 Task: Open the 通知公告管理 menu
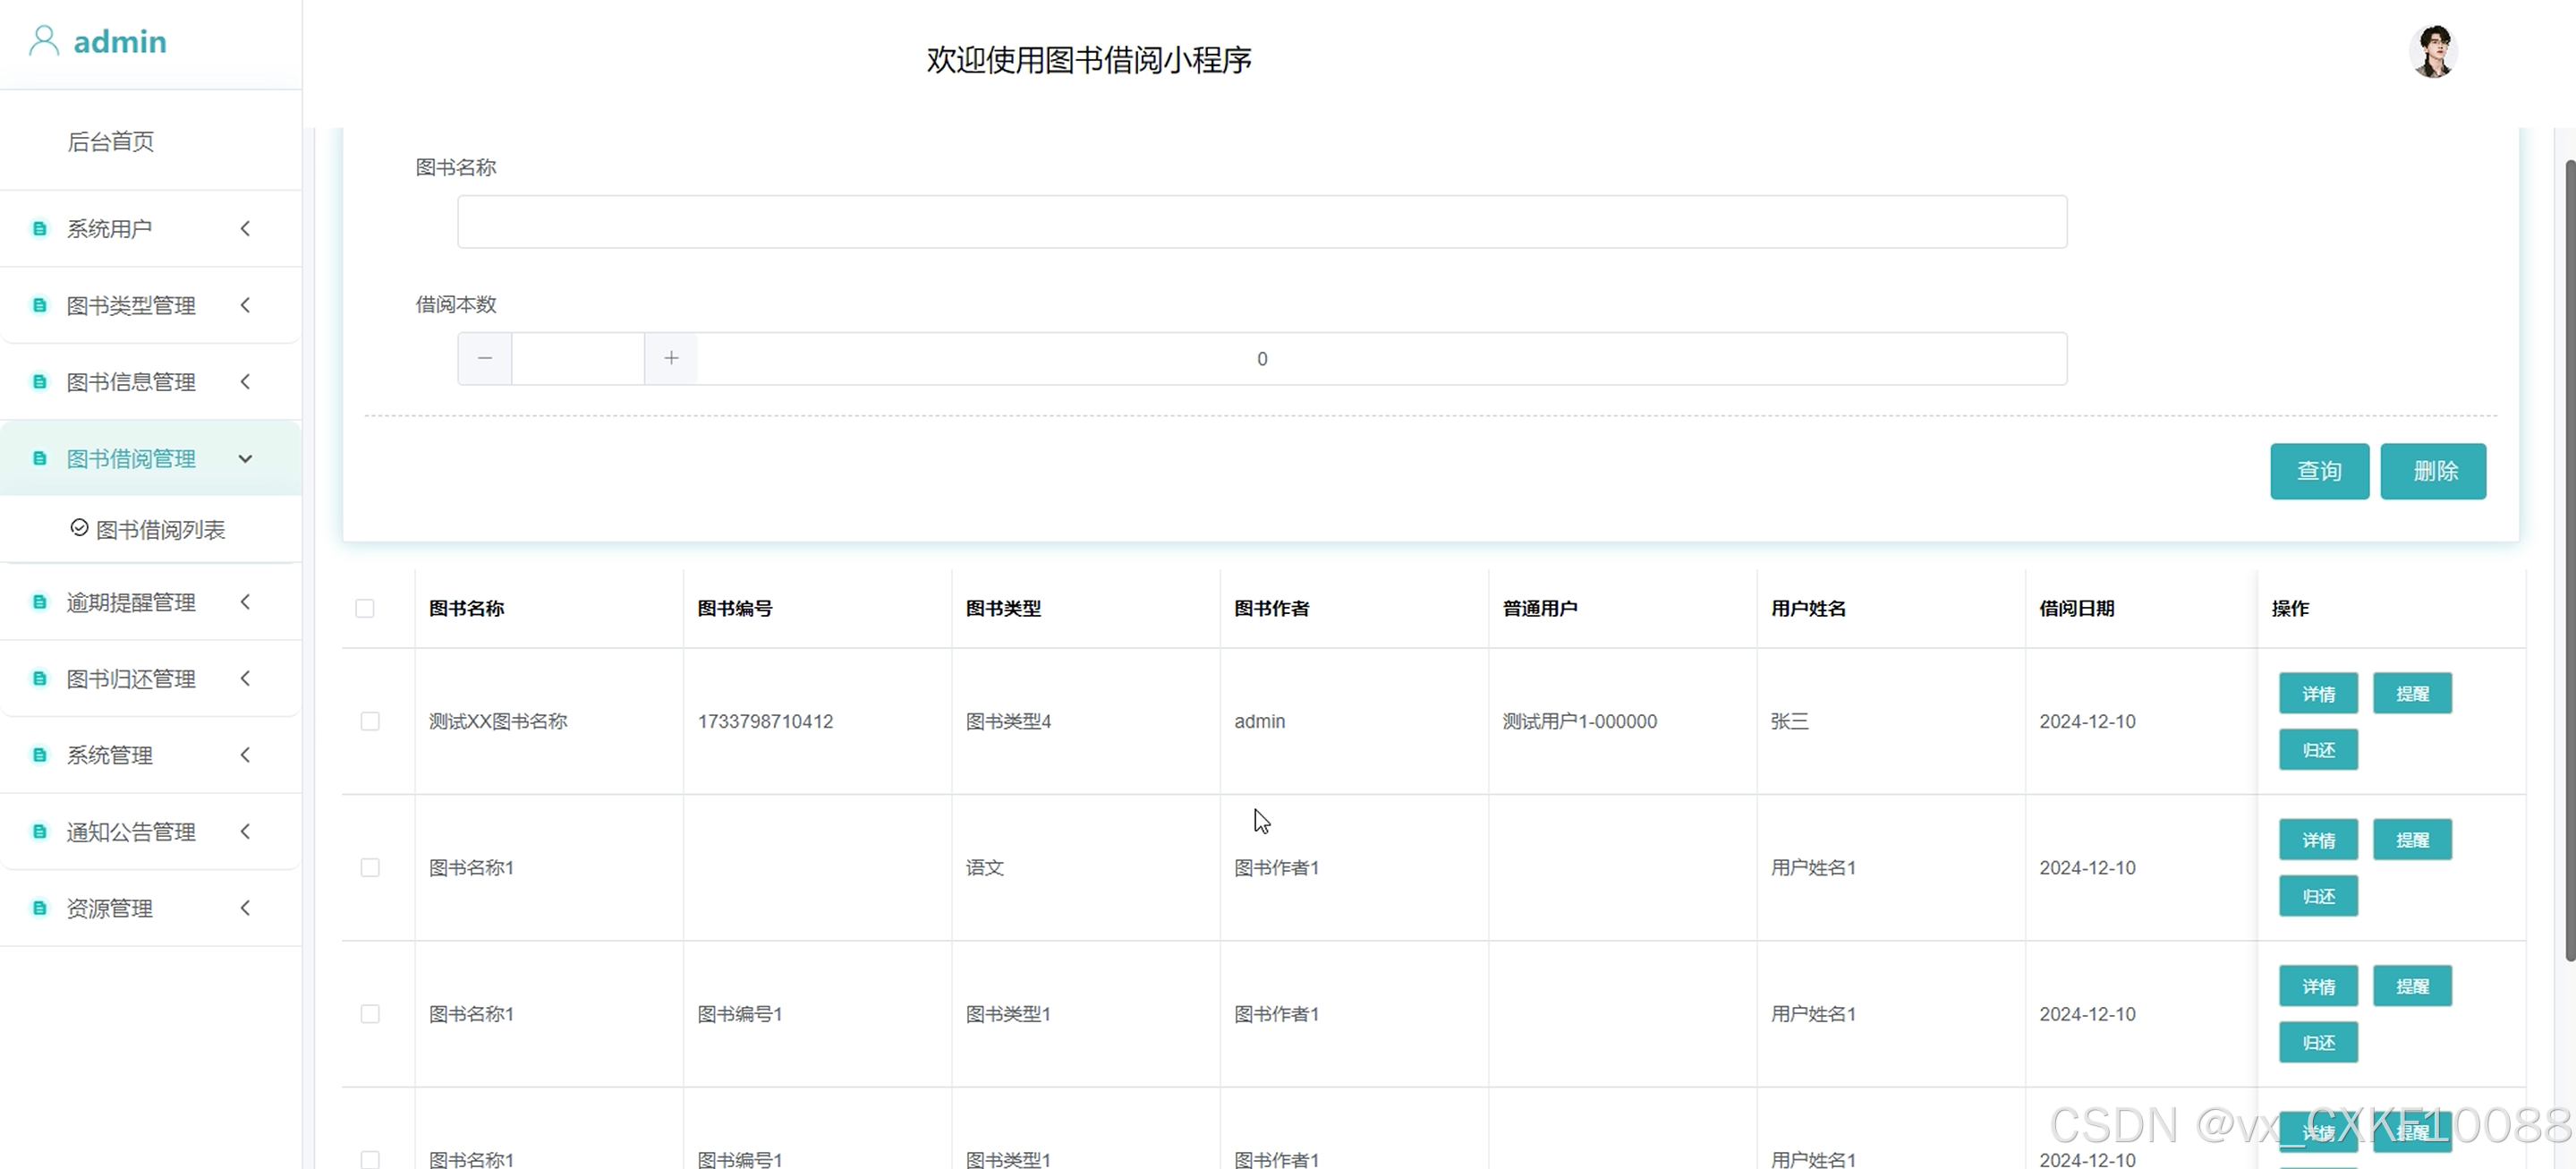point(131,832)
